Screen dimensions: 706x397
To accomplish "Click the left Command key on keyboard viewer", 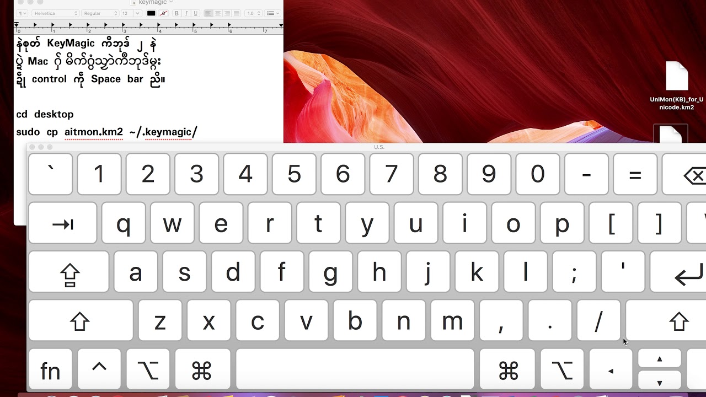I will (202, 369).
